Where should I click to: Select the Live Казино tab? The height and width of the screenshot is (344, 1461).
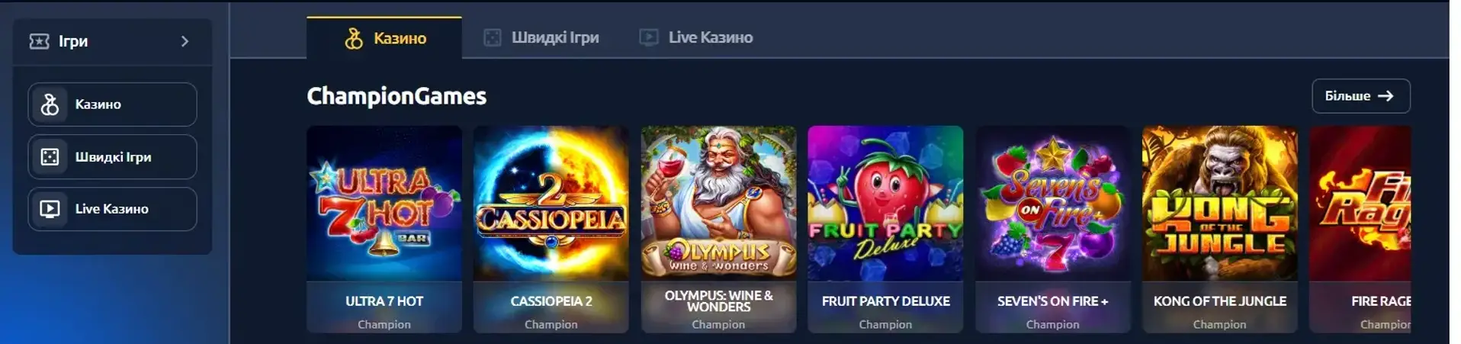pos(695,37)
